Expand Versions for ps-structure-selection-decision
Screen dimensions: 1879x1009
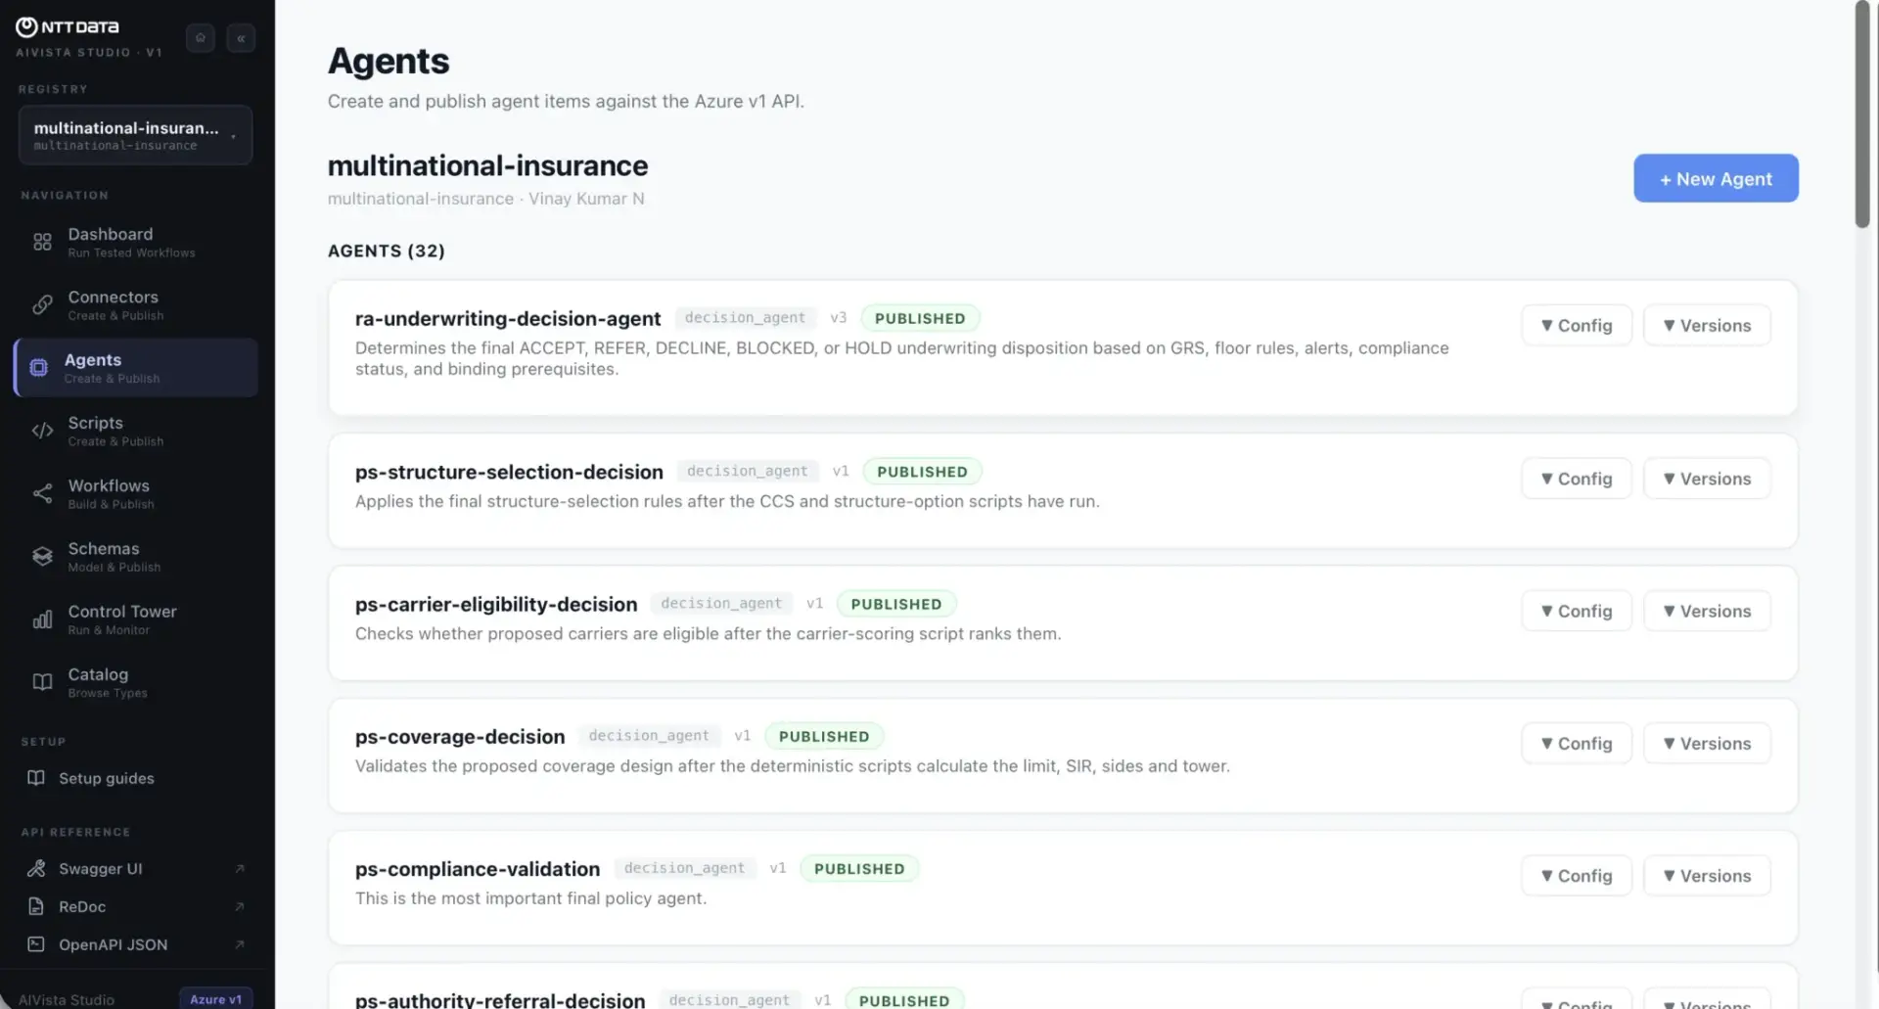(1707, 479)
